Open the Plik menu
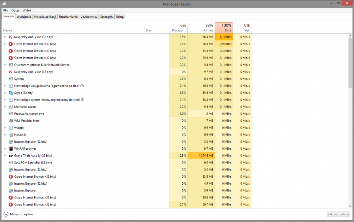354x222 pixels. pyautogui.click(x=6, y=10)
